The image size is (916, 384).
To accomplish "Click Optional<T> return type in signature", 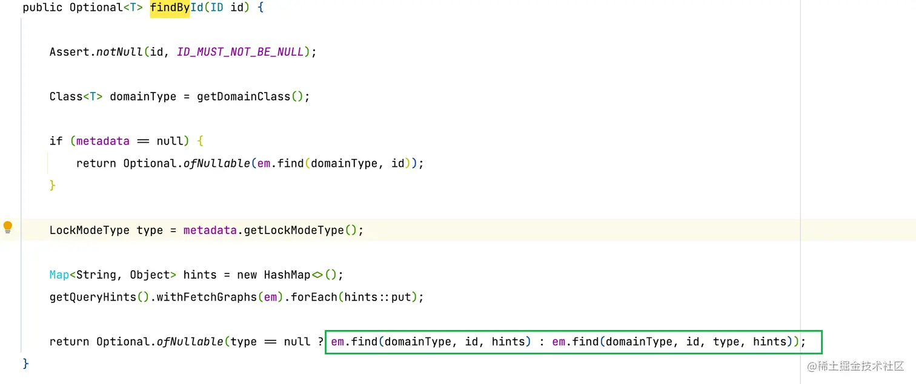I will pyautogui.click(x=106, y=8).
